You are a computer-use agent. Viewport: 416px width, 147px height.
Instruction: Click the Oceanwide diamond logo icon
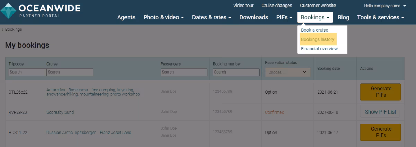8,11
